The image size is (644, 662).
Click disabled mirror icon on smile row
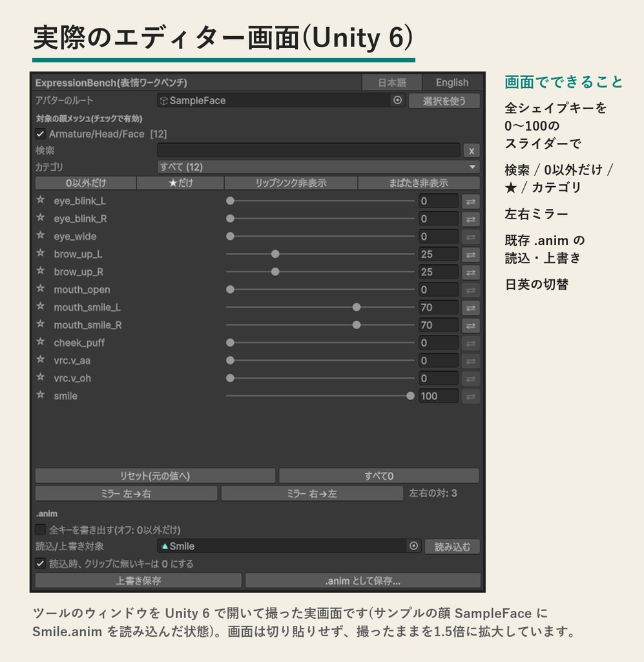471,396
